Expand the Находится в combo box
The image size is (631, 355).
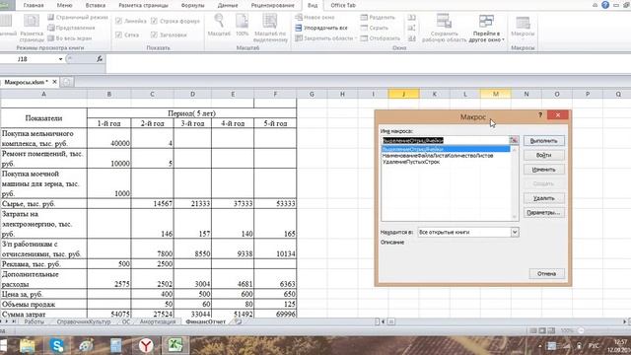pos(515,233)
